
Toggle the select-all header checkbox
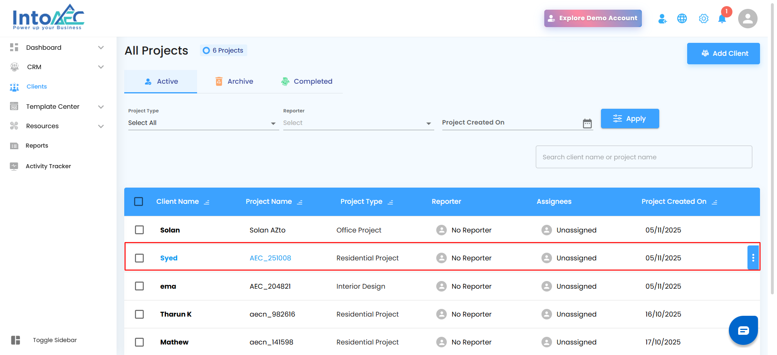pyautogui.click(x=138, y=201)
